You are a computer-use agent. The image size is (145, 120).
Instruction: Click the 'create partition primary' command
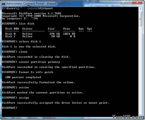pos(39,62)
